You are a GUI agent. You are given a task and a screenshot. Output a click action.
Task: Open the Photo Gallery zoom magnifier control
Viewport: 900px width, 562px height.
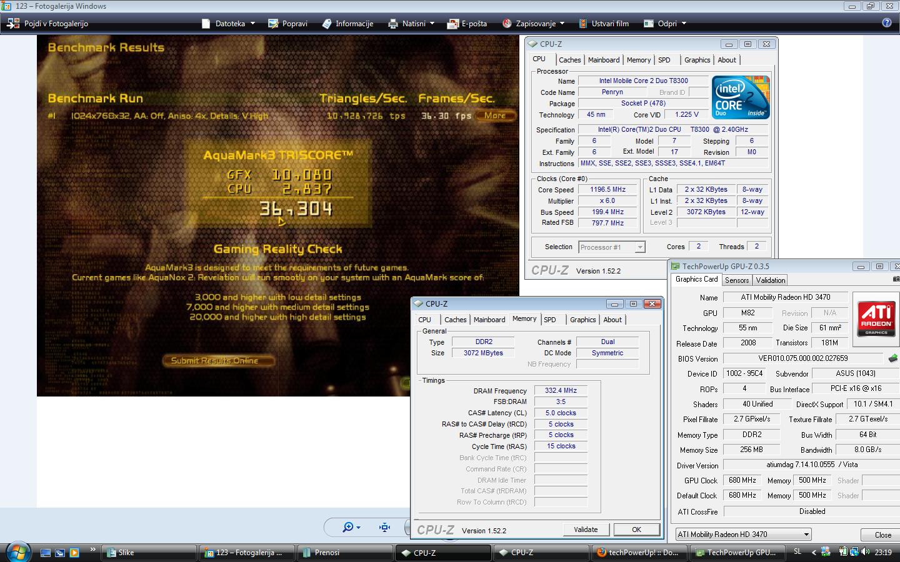pos(351,528)
